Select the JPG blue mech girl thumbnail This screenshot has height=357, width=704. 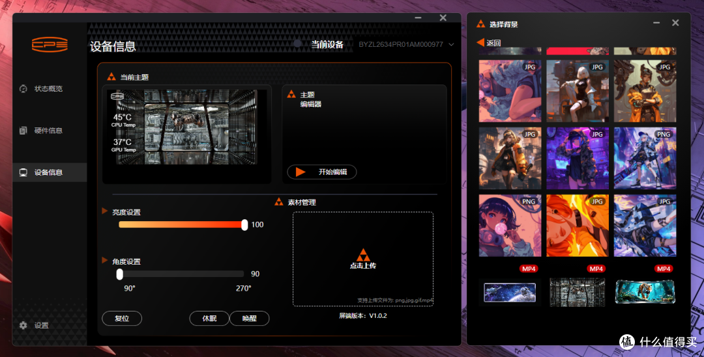[x=645, y=225]
